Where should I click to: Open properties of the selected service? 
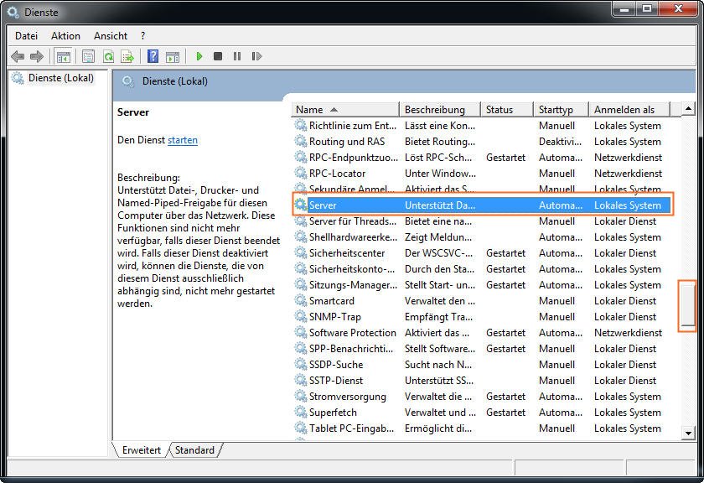89,56
